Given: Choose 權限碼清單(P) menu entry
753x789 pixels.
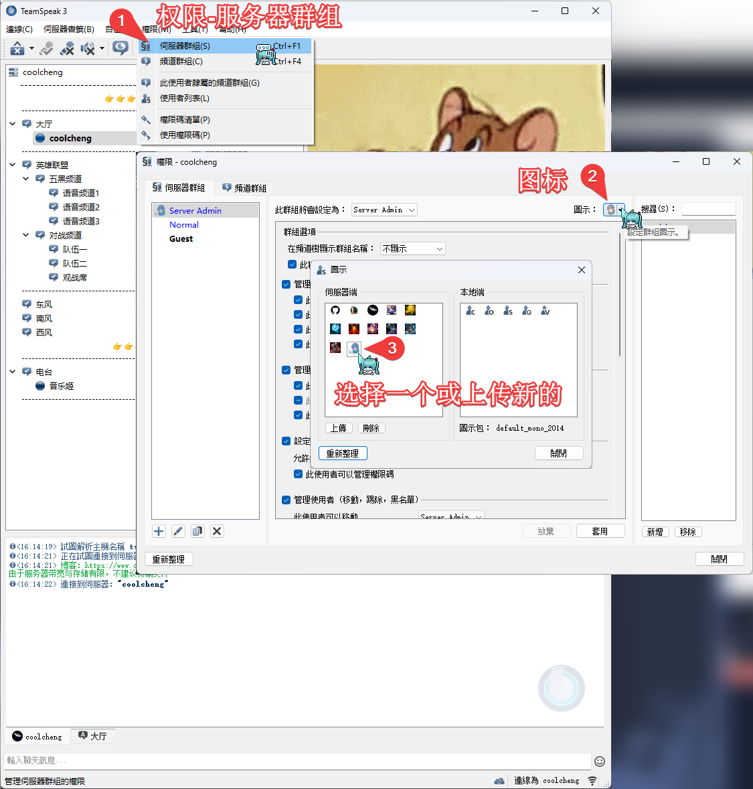Looking at the screenshot, I should coord(226,120).
